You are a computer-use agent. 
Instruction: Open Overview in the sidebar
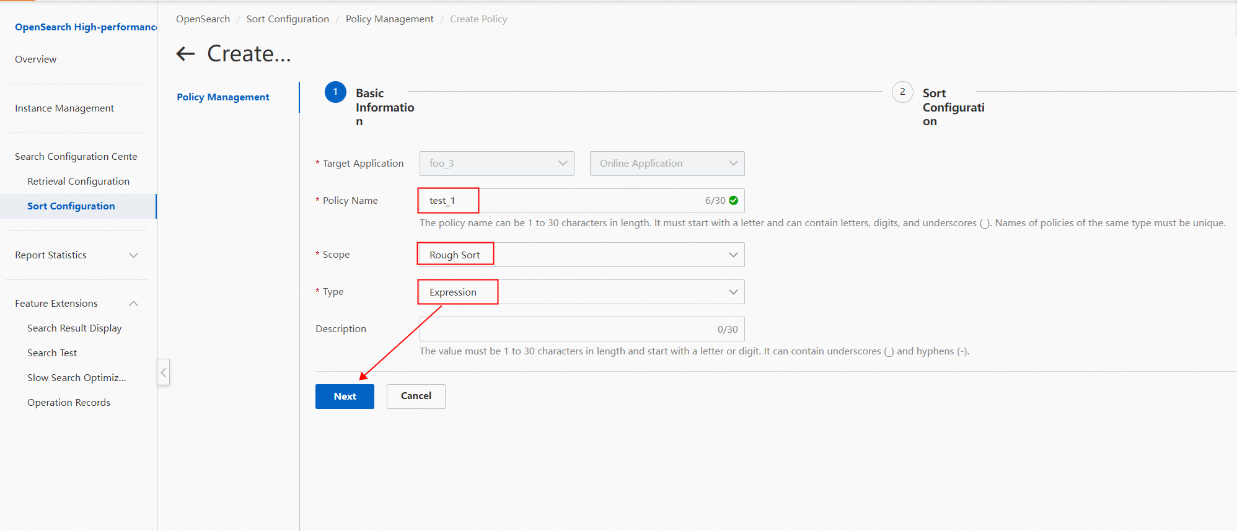tap(36, 59)
